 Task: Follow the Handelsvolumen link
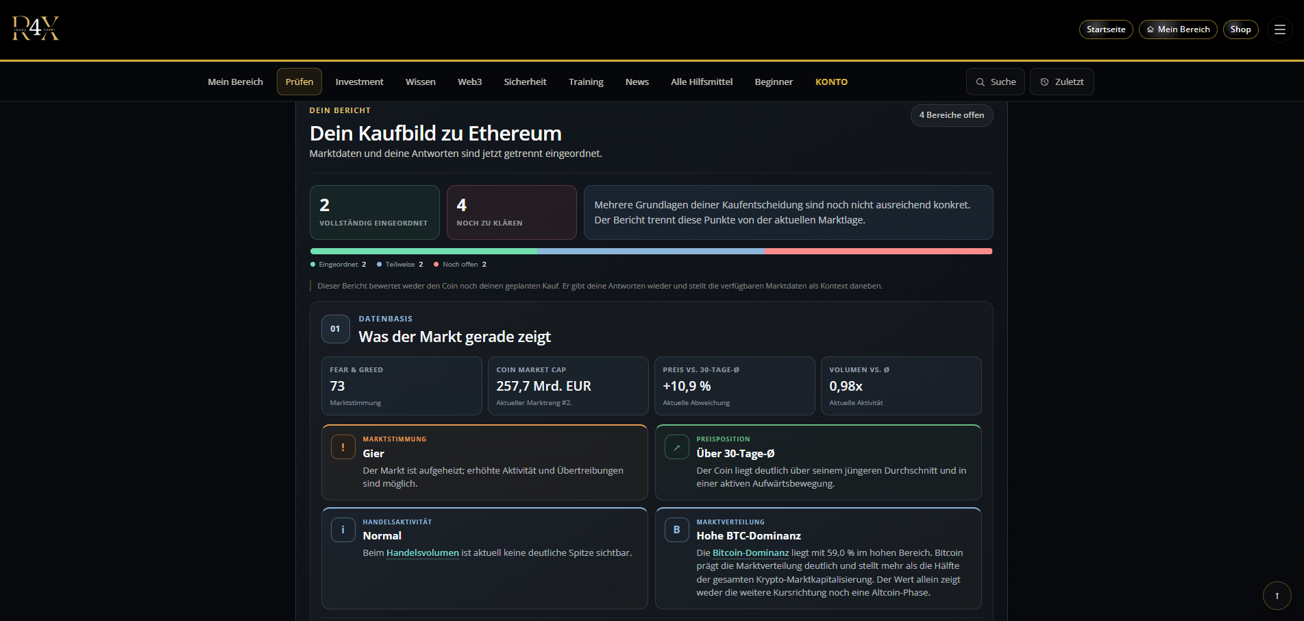coord(423,553)
